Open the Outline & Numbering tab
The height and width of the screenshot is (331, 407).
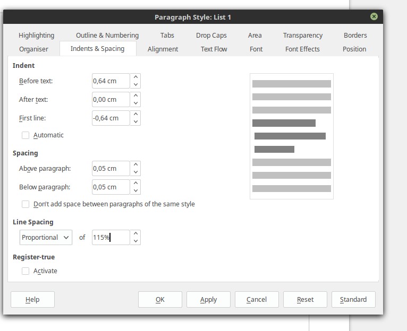[107, 35]
